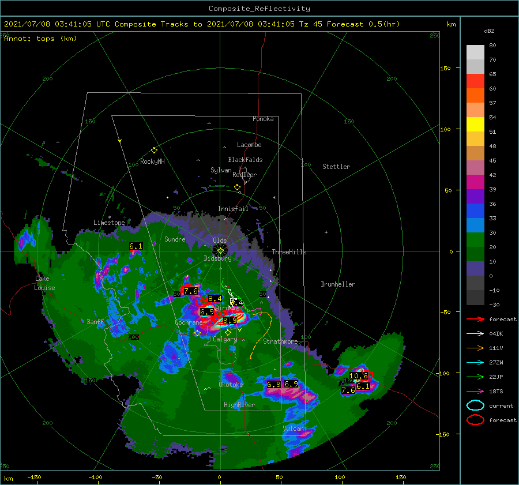The height and width of the screenshot is (485, 519).
Task: Click the Sundre city label
Action: pos(175,239)
